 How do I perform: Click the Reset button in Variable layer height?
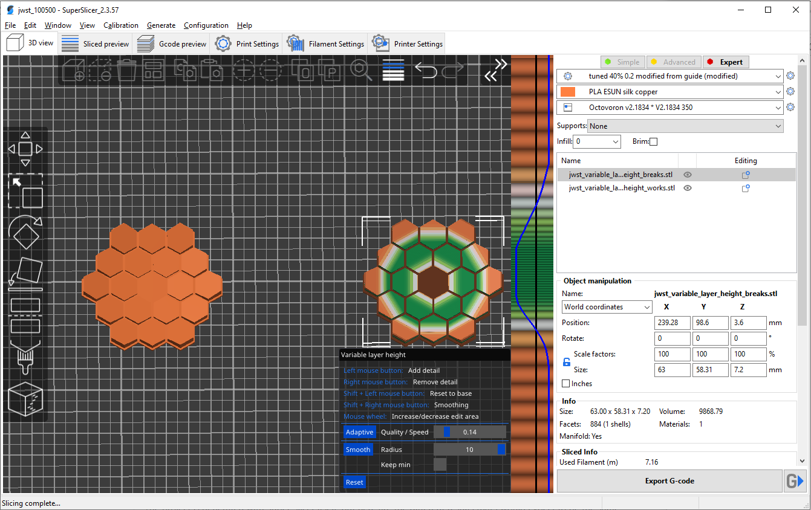(x=355, y=482)
